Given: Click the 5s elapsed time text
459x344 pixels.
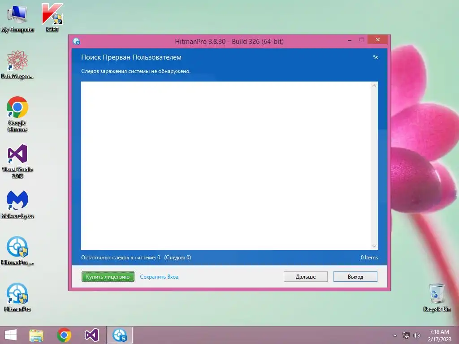Looking at the screenshot, I should point(375,57).
